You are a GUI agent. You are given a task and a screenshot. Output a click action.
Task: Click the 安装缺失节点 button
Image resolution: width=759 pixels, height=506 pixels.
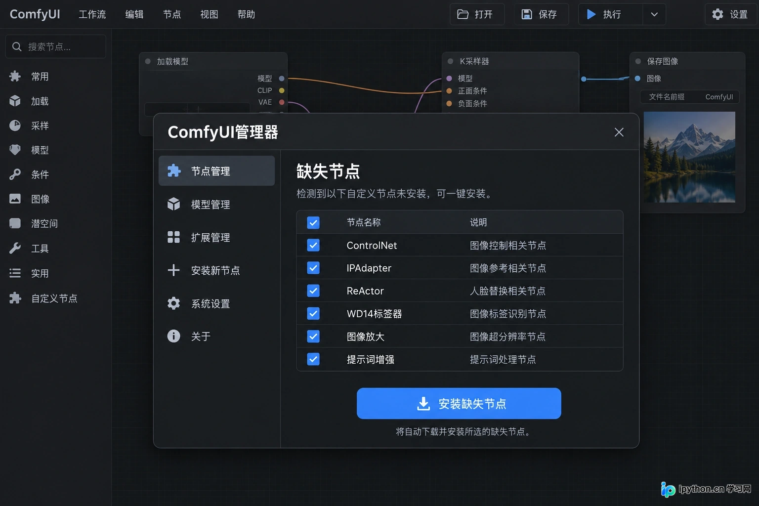[x=459, y=403]
